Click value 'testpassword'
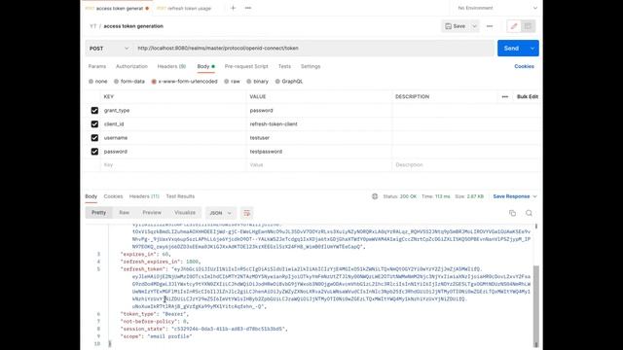 point(266,152)
